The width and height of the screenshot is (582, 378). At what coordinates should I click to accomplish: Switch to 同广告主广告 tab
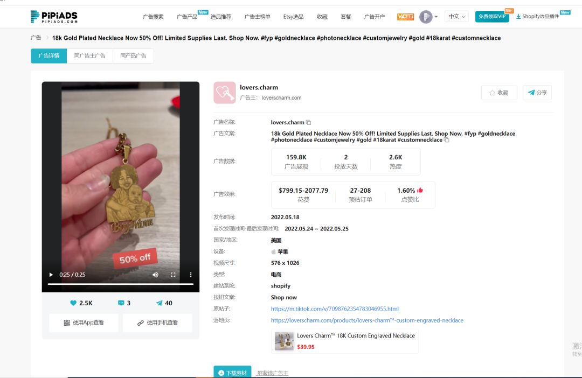point(89,56)
